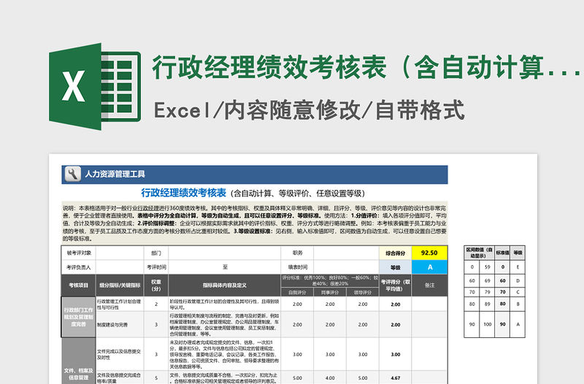Click the 考评负责人 label cell
This screenshot has height=384, width=584.
79,267
